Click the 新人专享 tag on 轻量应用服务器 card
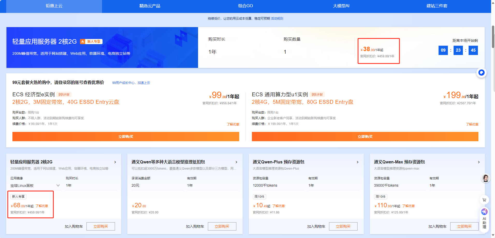 (18, 197)
